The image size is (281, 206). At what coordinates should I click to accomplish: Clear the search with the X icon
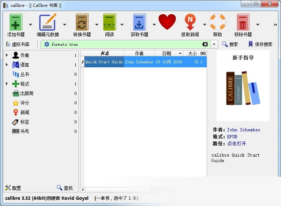pyautogui.click(x=205, y=44)
